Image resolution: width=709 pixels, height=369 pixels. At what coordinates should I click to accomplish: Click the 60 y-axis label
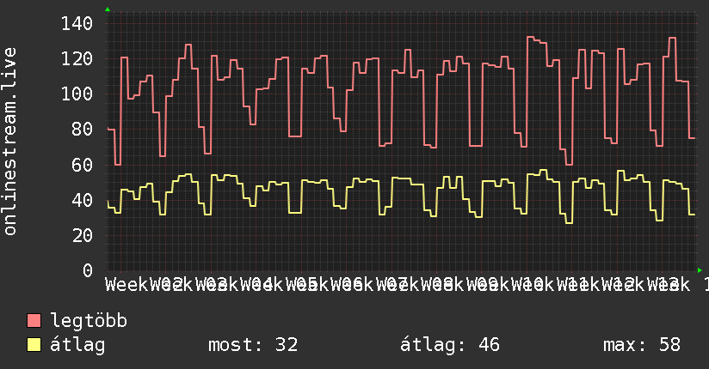pos(83,165)
